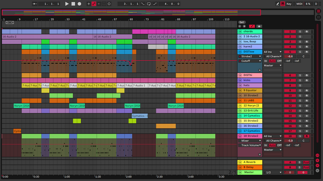
Task: Open DISTlow Master output routing dropdown
Action: coord(273,66)
